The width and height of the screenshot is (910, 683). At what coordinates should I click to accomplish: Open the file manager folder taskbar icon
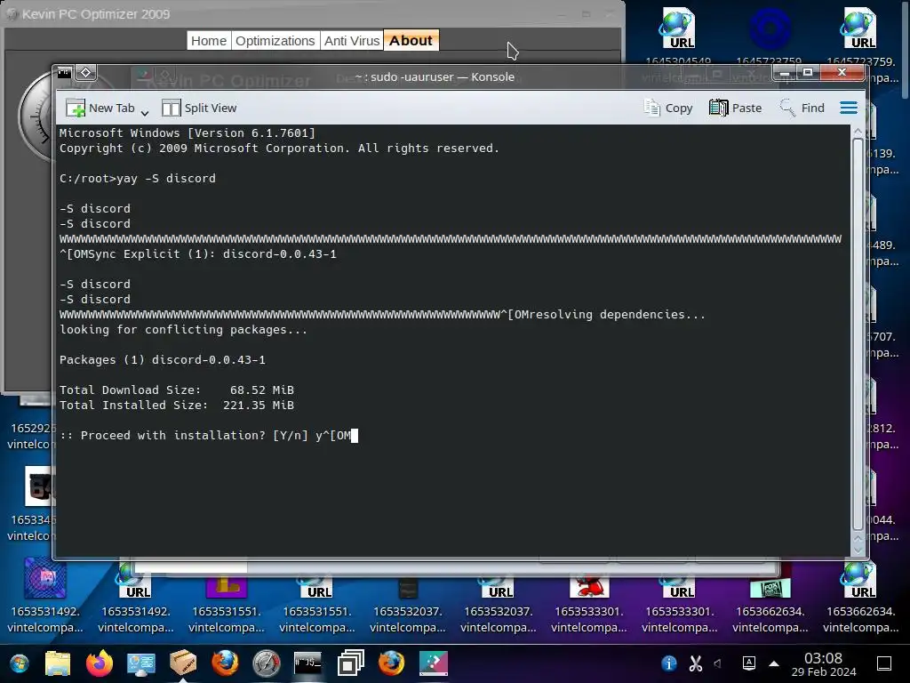58,663
